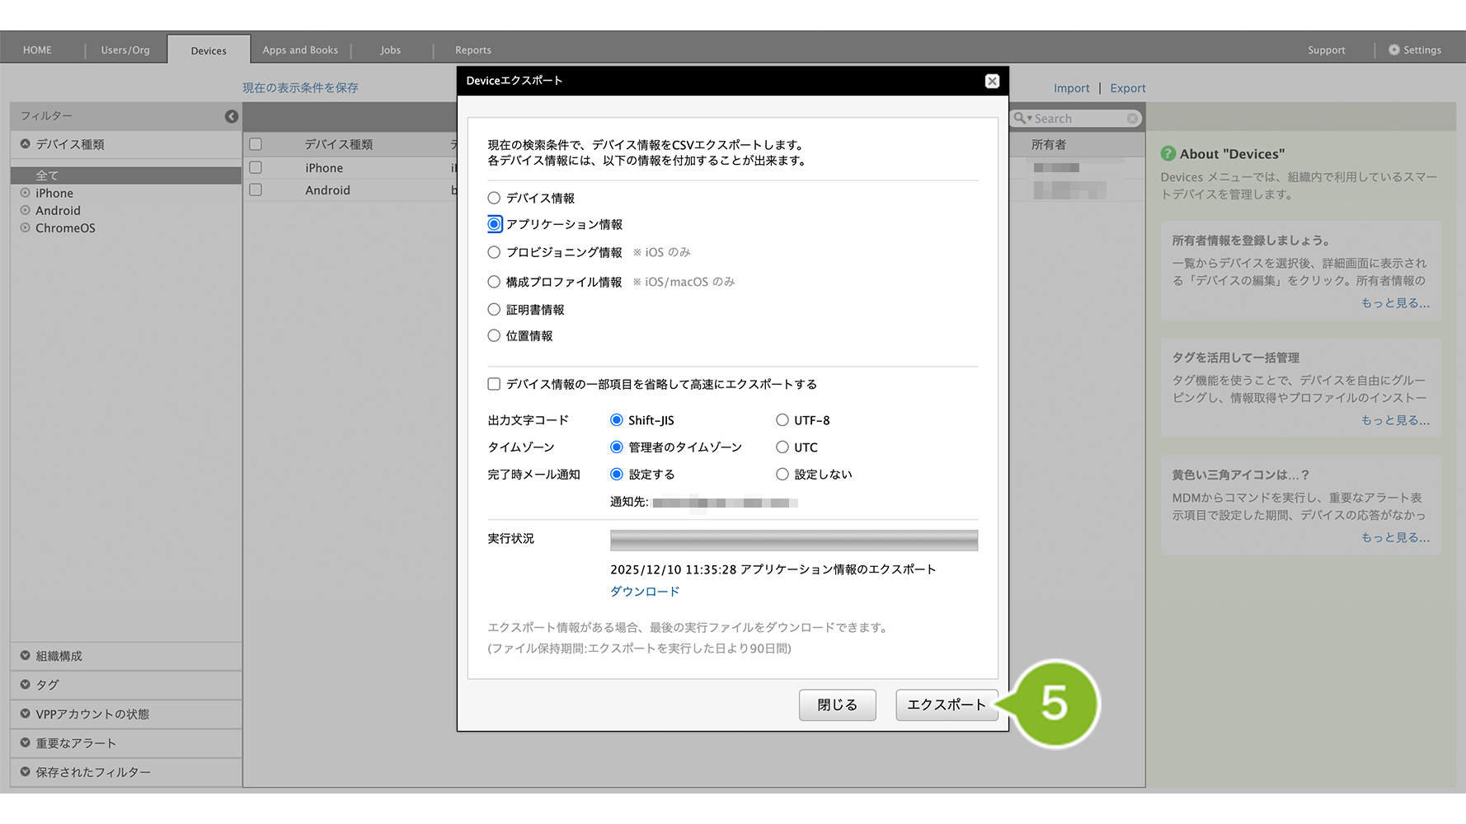Select the 位置情報 radio option
The width and height of the screenshot is (1466, 824).
tap(494, 335)
